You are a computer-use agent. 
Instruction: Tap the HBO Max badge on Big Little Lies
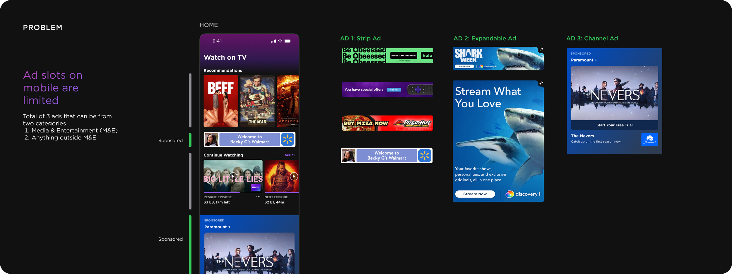point(256,187)
